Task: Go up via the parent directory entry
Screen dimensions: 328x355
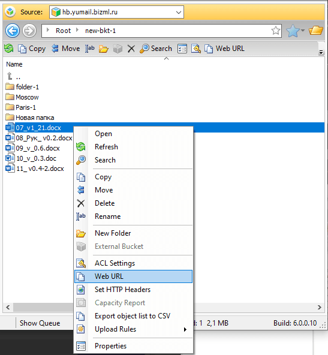Action: [13, 76]
